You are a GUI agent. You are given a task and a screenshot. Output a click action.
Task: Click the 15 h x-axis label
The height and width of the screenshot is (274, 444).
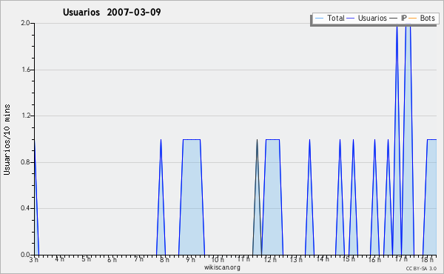click(349, 259)
